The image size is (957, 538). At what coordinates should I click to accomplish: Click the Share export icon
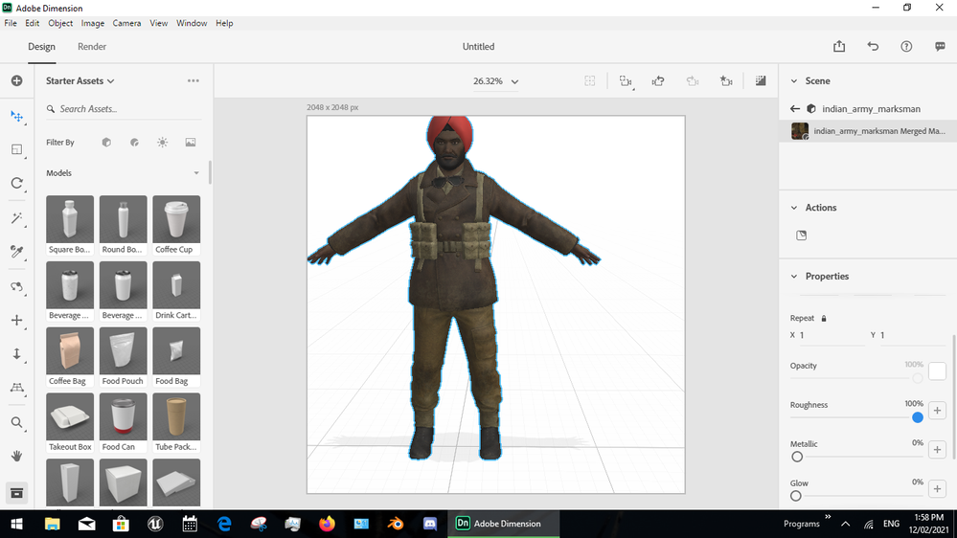click(839, 47)
